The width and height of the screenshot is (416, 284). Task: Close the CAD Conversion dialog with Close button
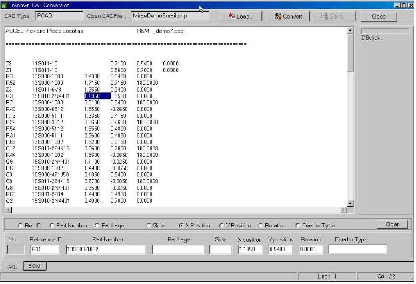[379, 17]
